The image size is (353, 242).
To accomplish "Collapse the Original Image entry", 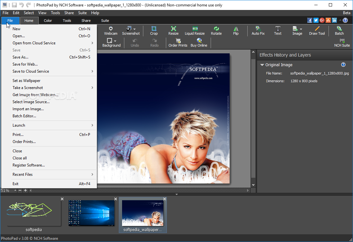I will click(x=262, y=65).
